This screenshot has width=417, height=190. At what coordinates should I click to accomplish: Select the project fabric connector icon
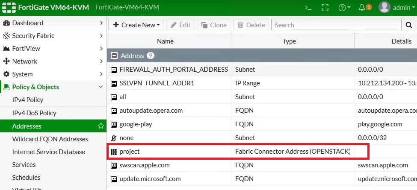pyautogui.click(x=114, y=152)
